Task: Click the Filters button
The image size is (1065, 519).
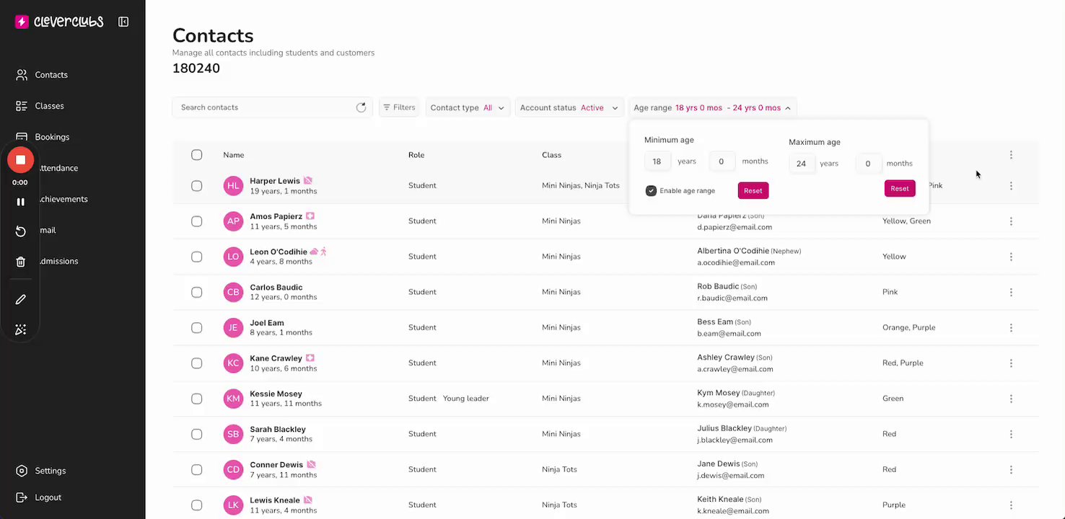Action: [x=398, y=107]
